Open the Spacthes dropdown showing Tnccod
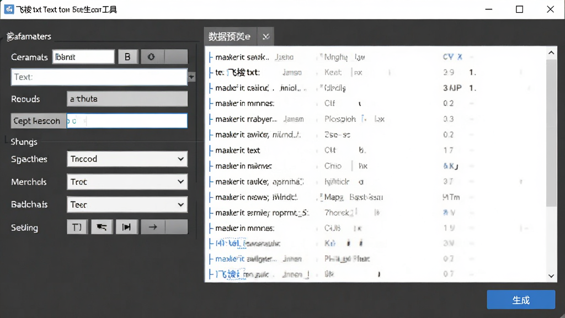The width and height of the screenshot is (565, 318). [127, 159]
